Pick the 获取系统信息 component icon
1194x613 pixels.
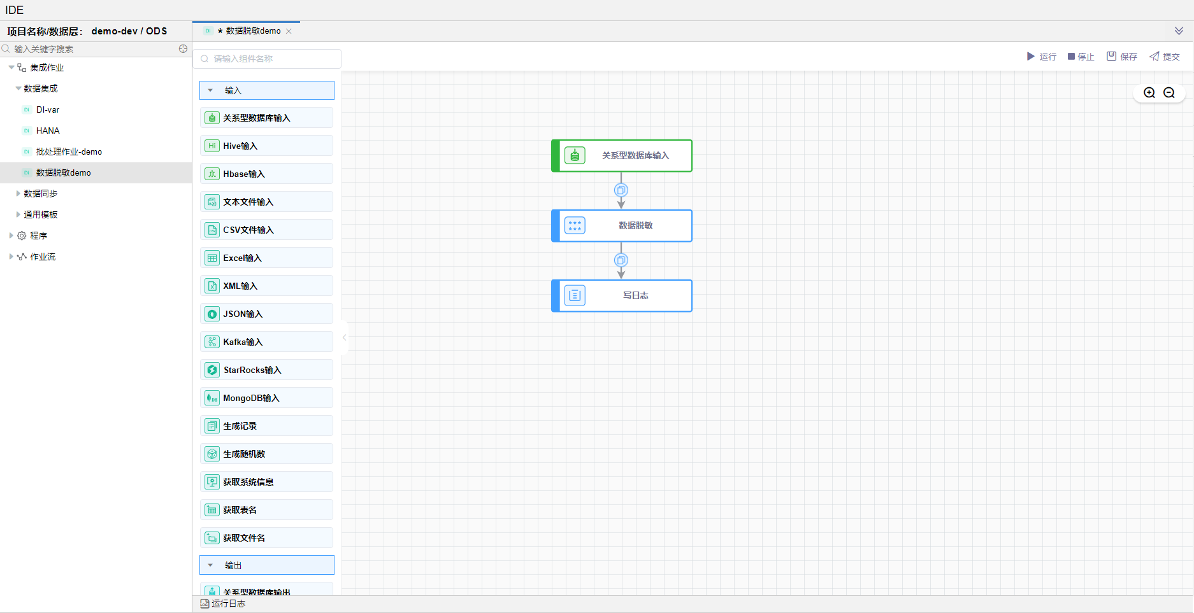[x=212, y=482]
